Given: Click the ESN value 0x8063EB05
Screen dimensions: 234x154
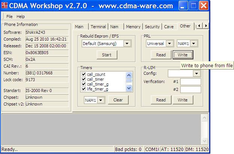Looking at the screenshot, I should (x=47, y=53).
